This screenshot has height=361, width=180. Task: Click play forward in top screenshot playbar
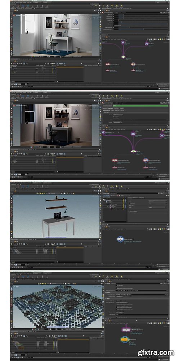pos(19,84)
